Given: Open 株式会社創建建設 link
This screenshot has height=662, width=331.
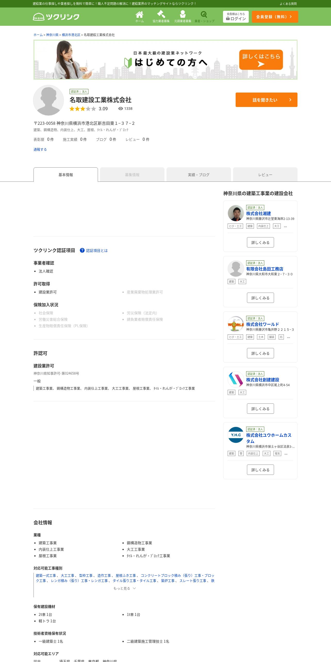Looking at the screenshot, I should click(x=263, y=380).
